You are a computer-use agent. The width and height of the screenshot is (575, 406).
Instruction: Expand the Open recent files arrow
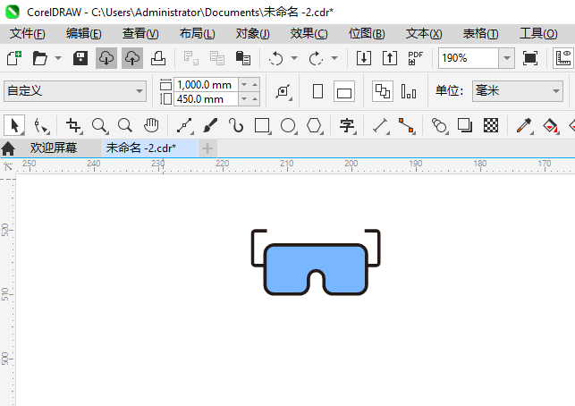click(58, 58)
